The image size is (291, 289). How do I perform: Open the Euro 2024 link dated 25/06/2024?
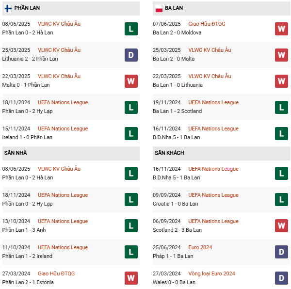(x=200, y=247)
